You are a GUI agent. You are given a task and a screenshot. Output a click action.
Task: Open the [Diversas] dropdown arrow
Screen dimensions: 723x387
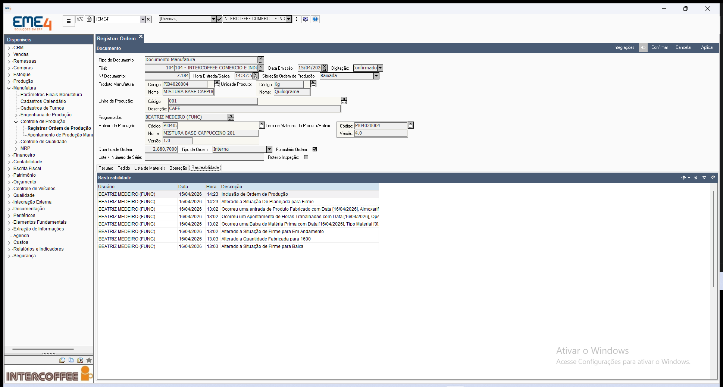(214, 19)
